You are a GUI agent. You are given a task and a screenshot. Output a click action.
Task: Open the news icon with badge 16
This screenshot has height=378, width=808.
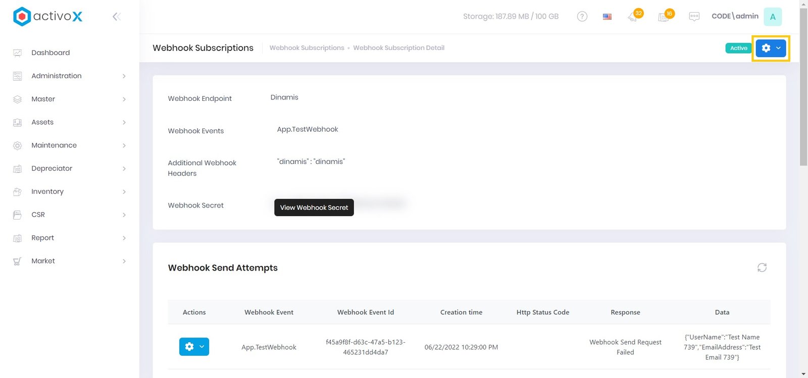click(x=665, y=16)
